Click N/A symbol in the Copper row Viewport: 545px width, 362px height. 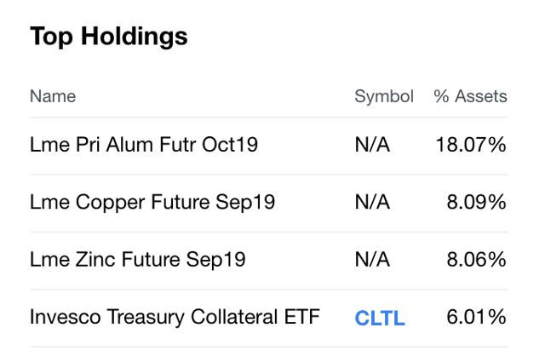(372, 202)
